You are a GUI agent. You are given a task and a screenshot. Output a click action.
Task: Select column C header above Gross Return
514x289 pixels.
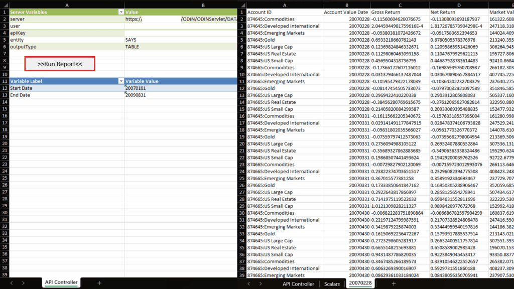399,5
